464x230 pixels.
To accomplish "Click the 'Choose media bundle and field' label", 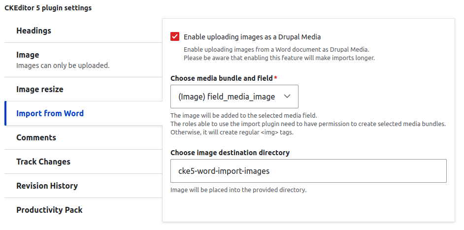I will click(221, 78).
